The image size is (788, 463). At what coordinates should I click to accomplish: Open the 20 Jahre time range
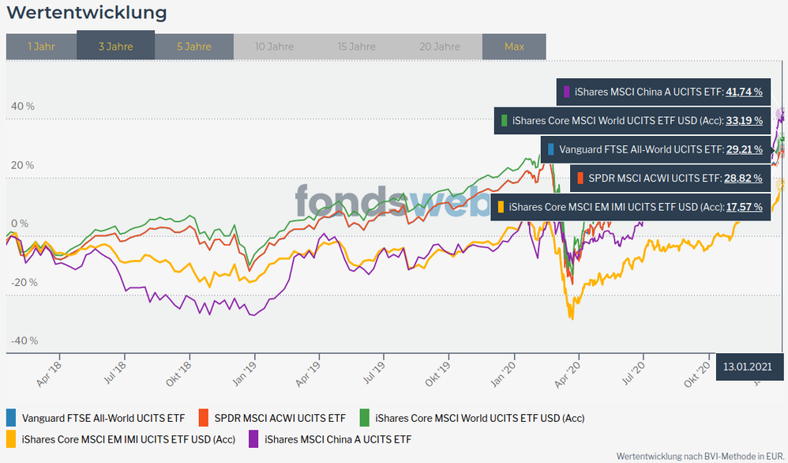click(x=440, y=47)
